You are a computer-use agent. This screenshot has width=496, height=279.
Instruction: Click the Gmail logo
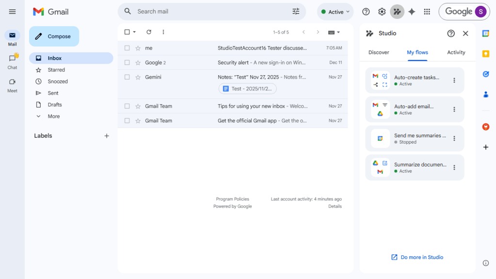(x=50, y=12)
